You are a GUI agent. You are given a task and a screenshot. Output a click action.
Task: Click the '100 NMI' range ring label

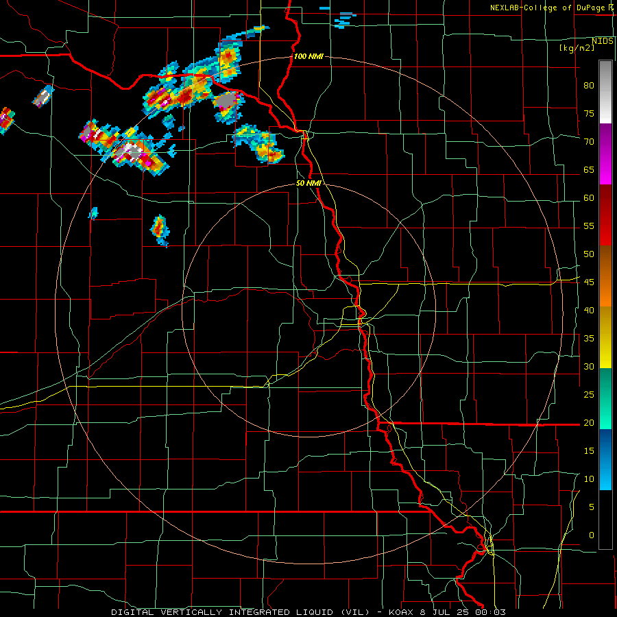pyautogui.click(x=308, y=56)
